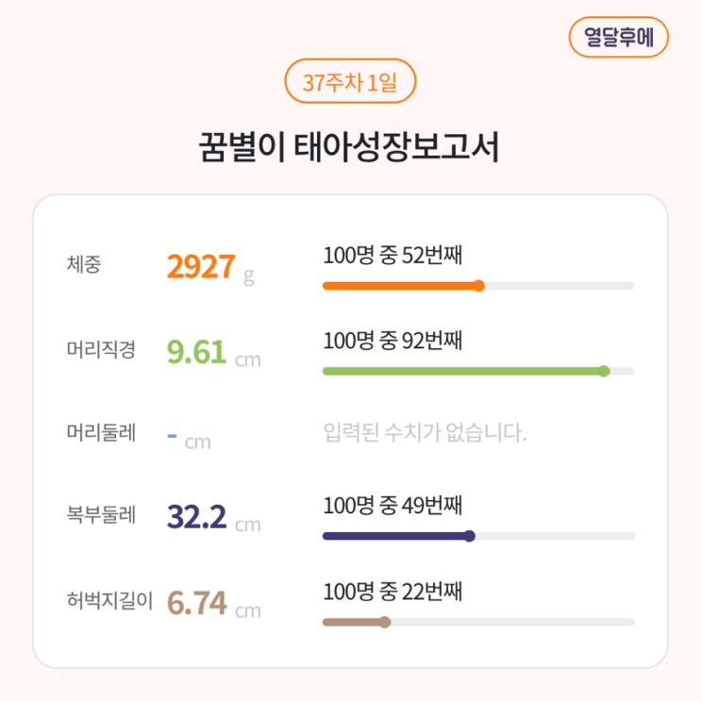
Task: Click the 열달후에 logo button
Action: [619, 38]
